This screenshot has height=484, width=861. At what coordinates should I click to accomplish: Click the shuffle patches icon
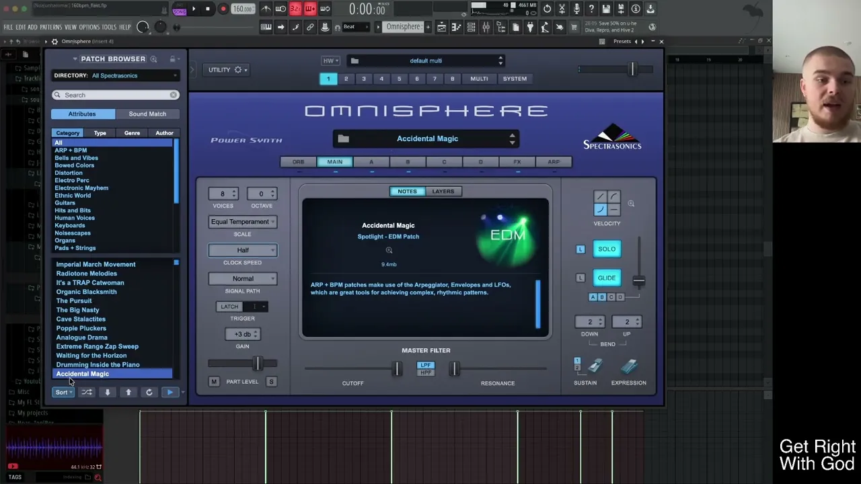(x=87, y=392)
